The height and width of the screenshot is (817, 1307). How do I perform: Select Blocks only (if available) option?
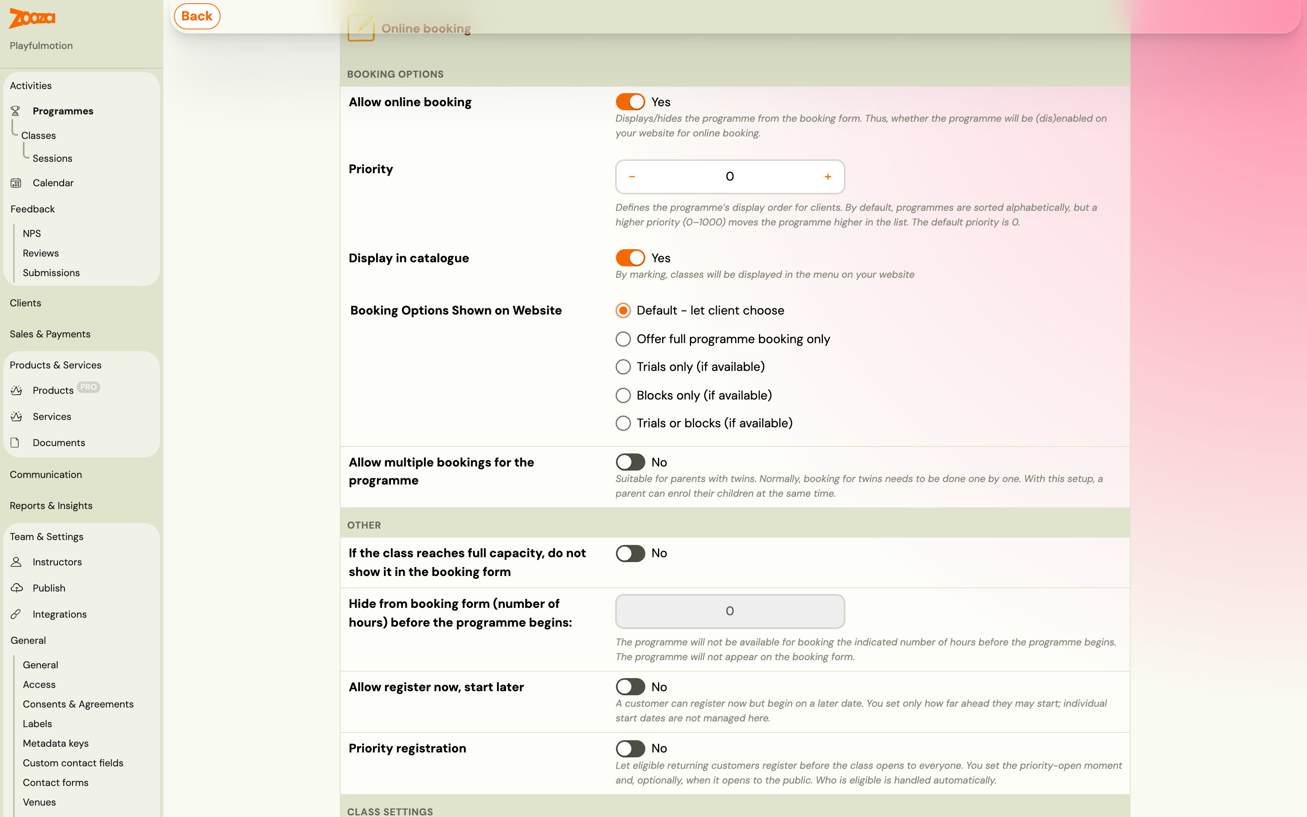click(623, 395)
